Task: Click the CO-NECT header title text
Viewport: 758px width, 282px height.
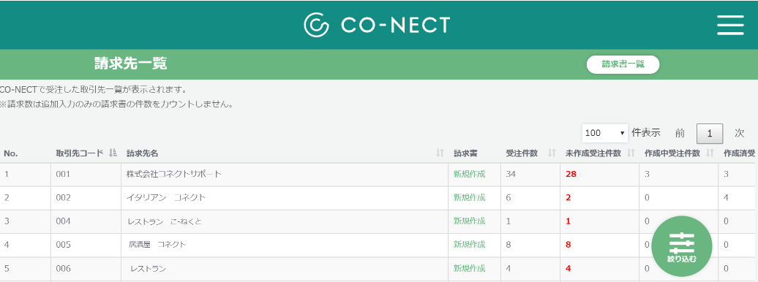Action: 395,25
